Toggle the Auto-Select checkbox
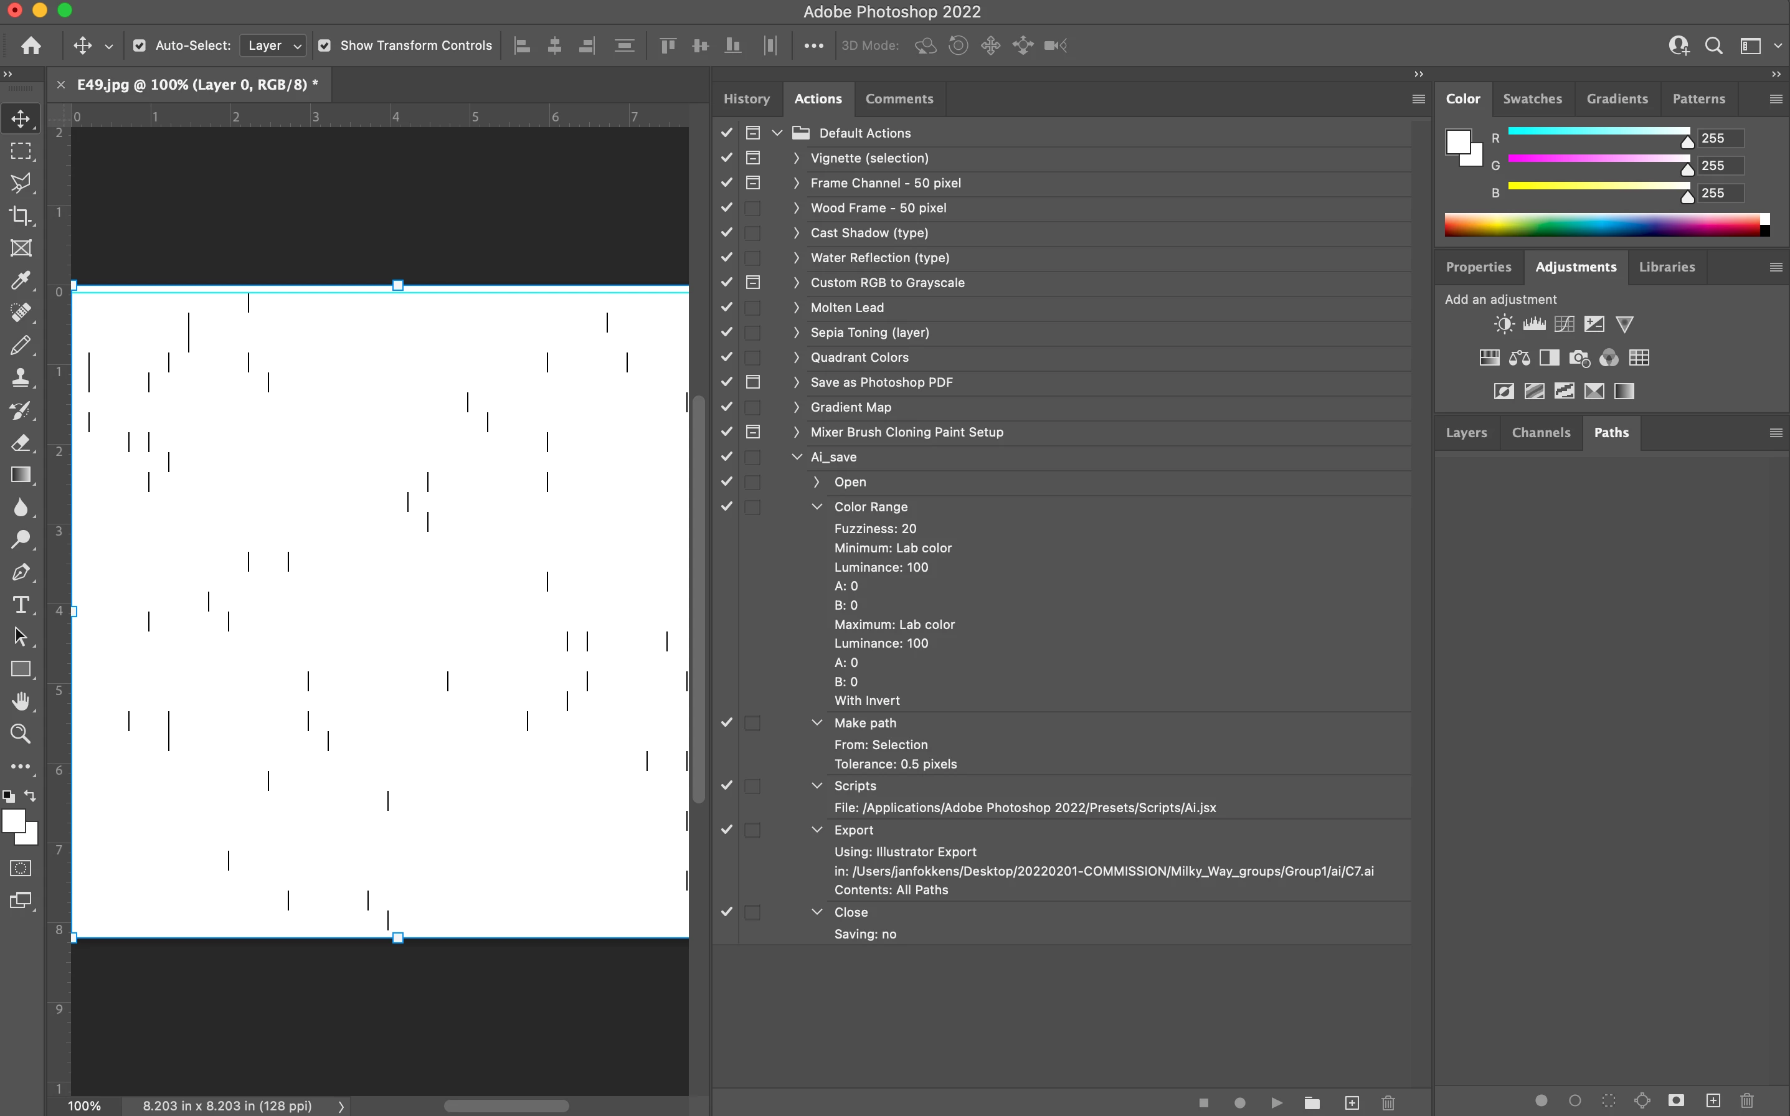Viewport: 1790px width, 1116px height. pyautogui.click(x=140, y=45)
